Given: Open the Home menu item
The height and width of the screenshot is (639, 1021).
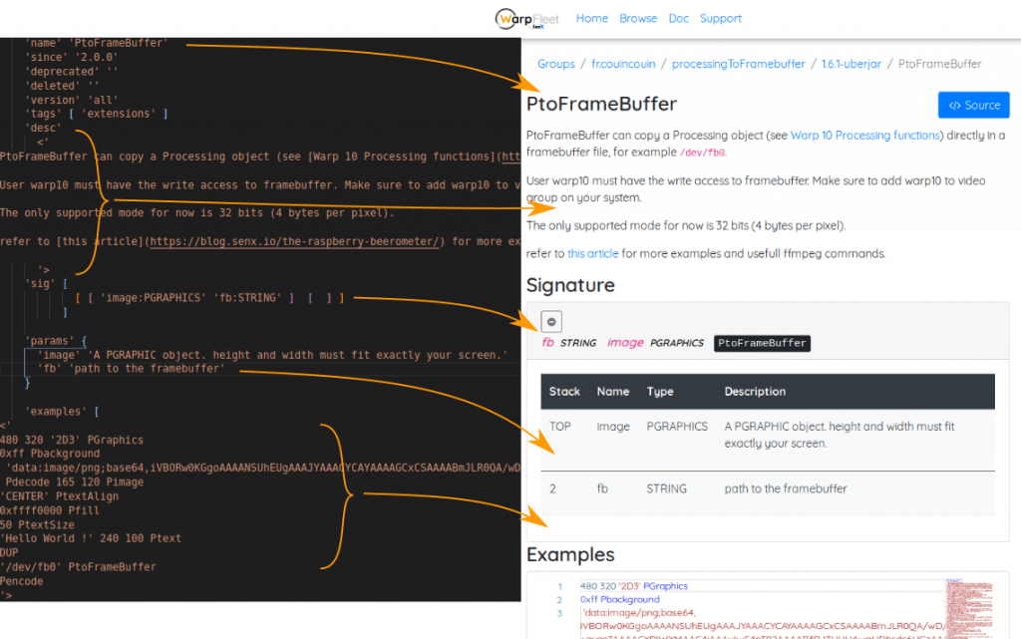Looking at the screenshot, I should pyautogui.click(x=592, y=18).
